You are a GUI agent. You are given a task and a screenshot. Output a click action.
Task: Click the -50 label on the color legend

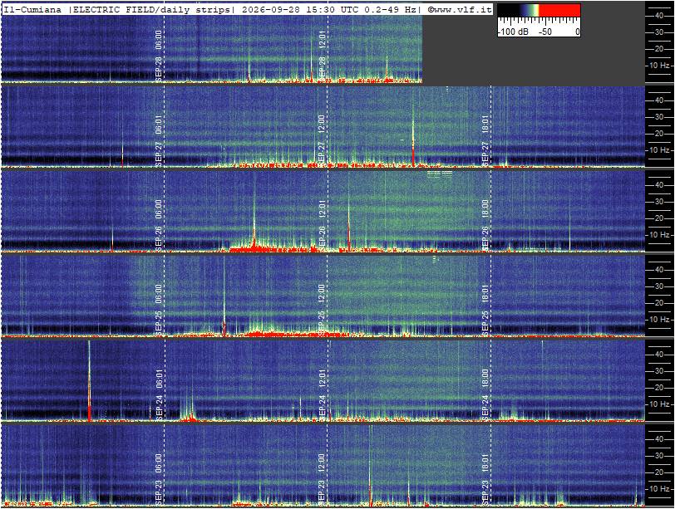point(545,32)
